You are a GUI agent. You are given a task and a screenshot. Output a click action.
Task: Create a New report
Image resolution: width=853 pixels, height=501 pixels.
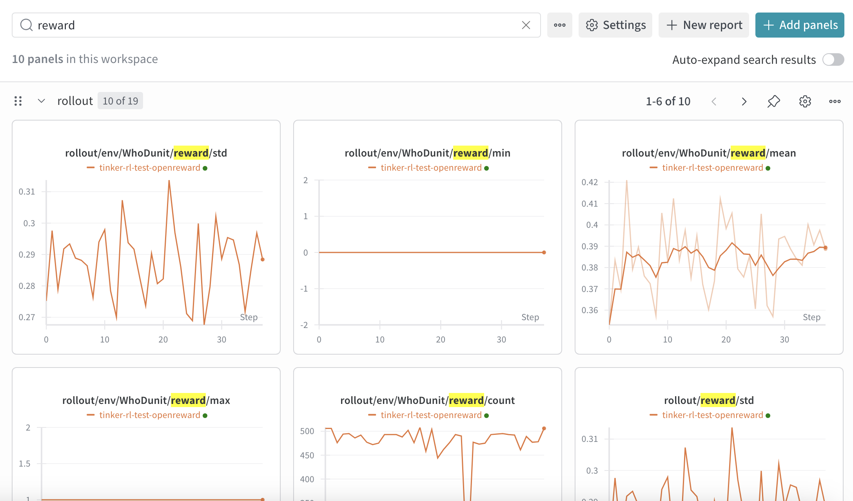(x=704, y=25)
